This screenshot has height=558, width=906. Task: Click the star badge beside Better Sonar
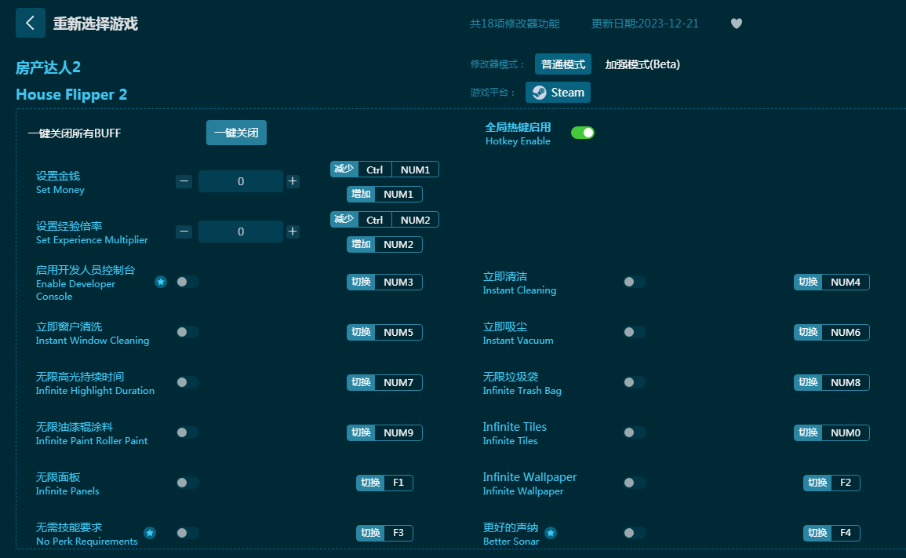point(551,533)
